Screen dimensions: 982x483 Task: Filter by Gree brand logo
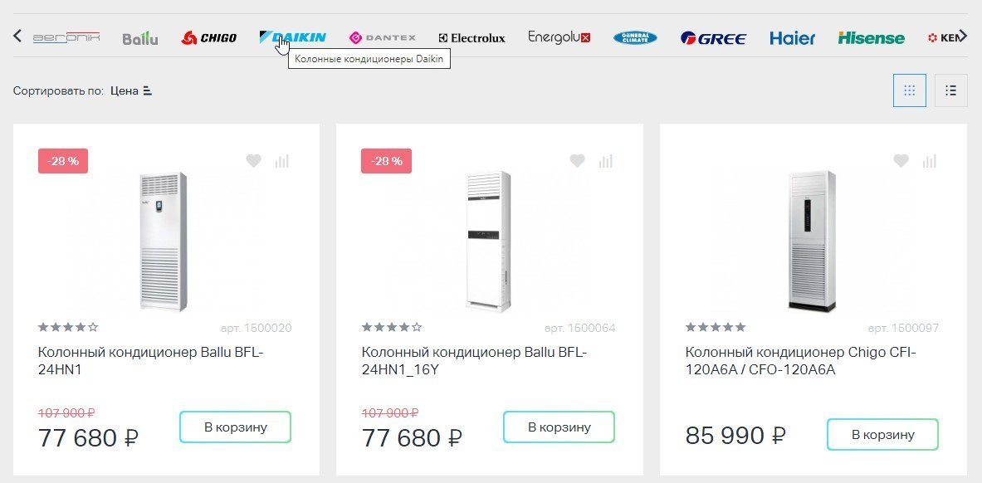coord(713,38)
